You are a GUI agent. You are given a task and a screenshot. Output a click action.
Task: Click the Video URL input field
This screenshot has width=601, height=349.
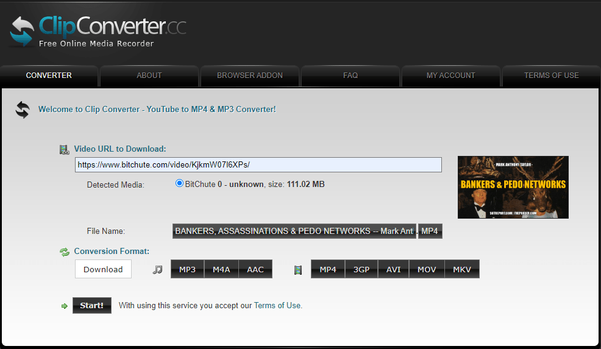pyautogui.click(x=258, y=165)
